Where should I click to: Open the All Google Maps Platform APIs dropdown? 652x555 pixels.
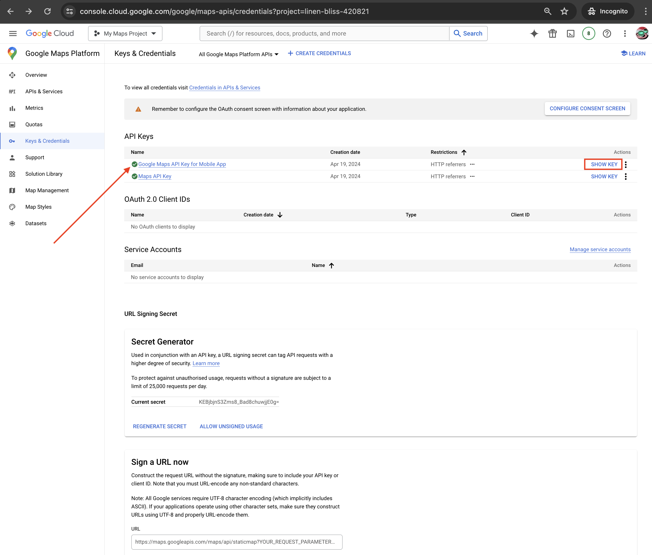238,54
